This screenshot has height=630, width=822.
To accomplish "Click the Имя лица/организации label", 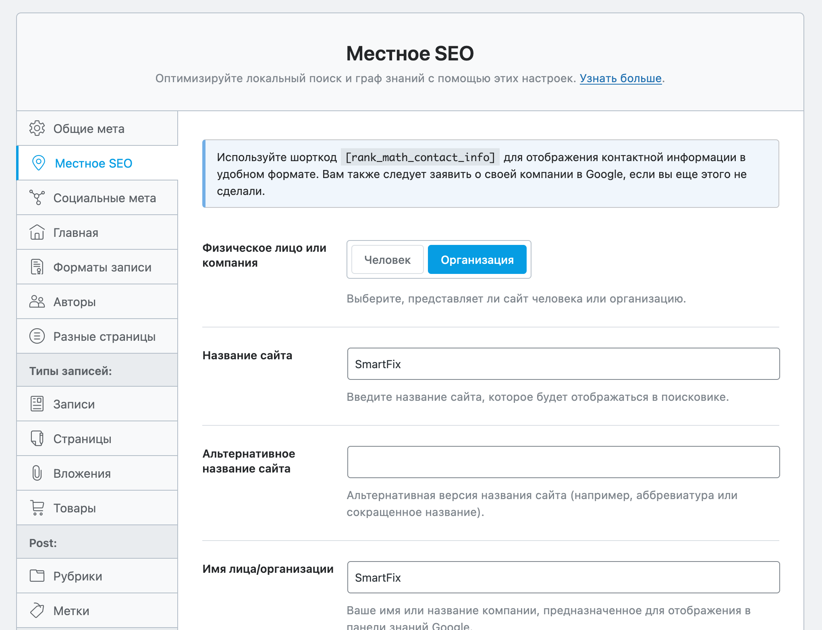I will [268, 569].
